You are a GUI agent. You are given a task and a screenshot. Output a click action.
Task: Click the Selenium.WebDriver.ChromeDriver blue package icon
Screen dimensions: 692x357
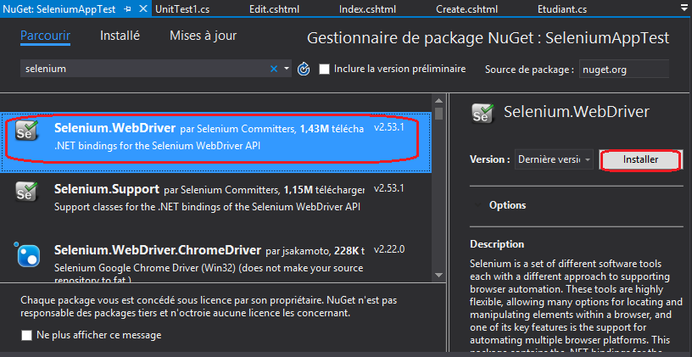[x=27, y=254]
